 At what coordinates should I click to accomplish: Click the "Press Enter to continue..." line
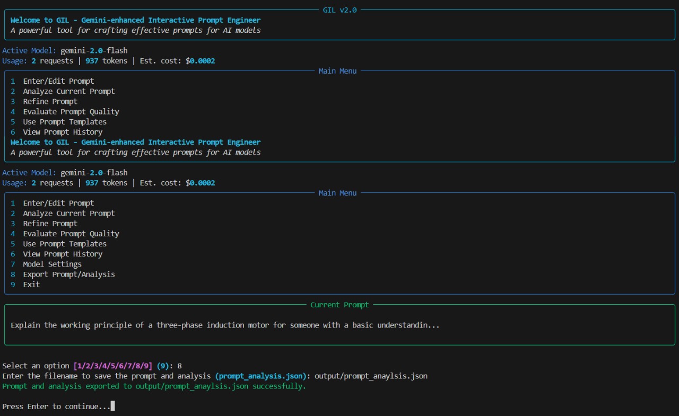tap(56, 406)
